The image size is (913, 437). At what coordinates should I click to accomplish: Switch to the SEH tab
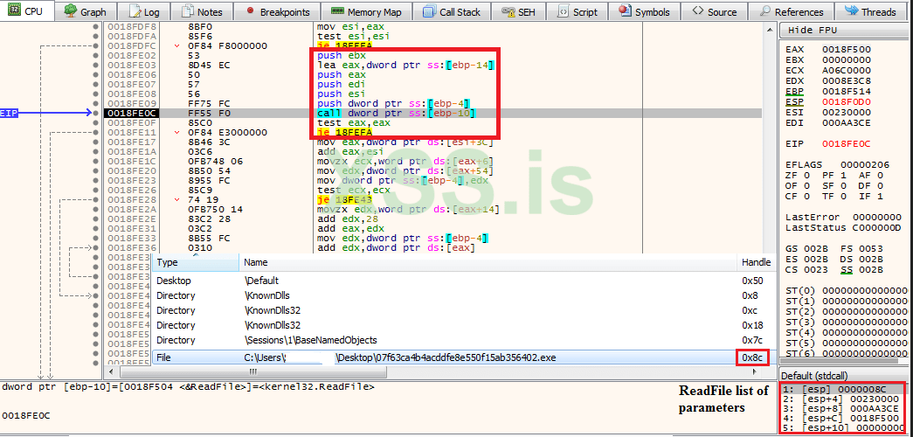pos(519,11)
